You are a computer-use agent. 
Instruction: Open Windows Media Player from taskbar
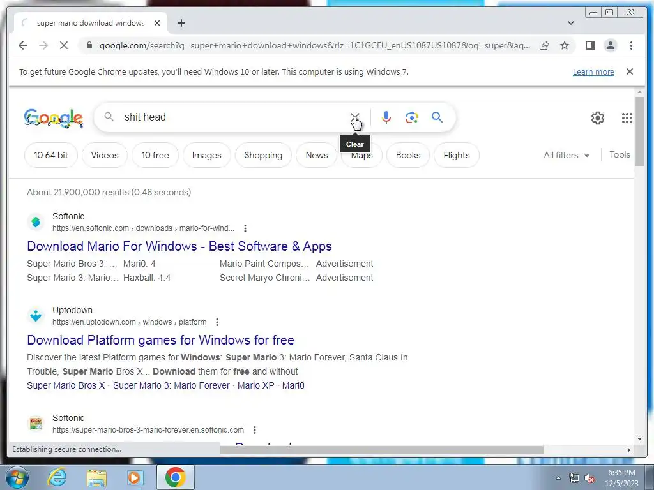135,477
